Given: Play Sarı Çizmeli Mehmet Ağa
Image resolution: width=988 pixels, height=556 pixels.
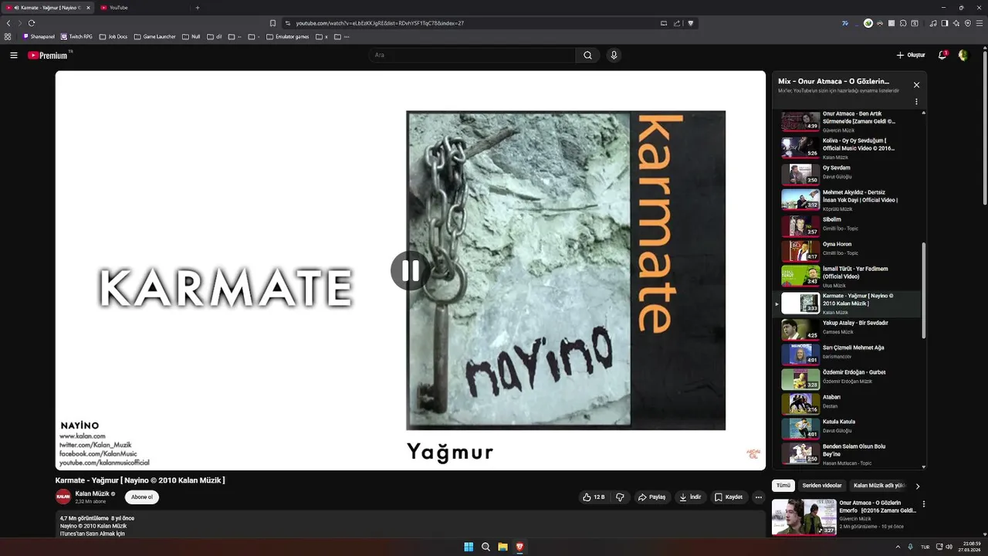Looking at the screenshot, I should click(x=848, y=353).
